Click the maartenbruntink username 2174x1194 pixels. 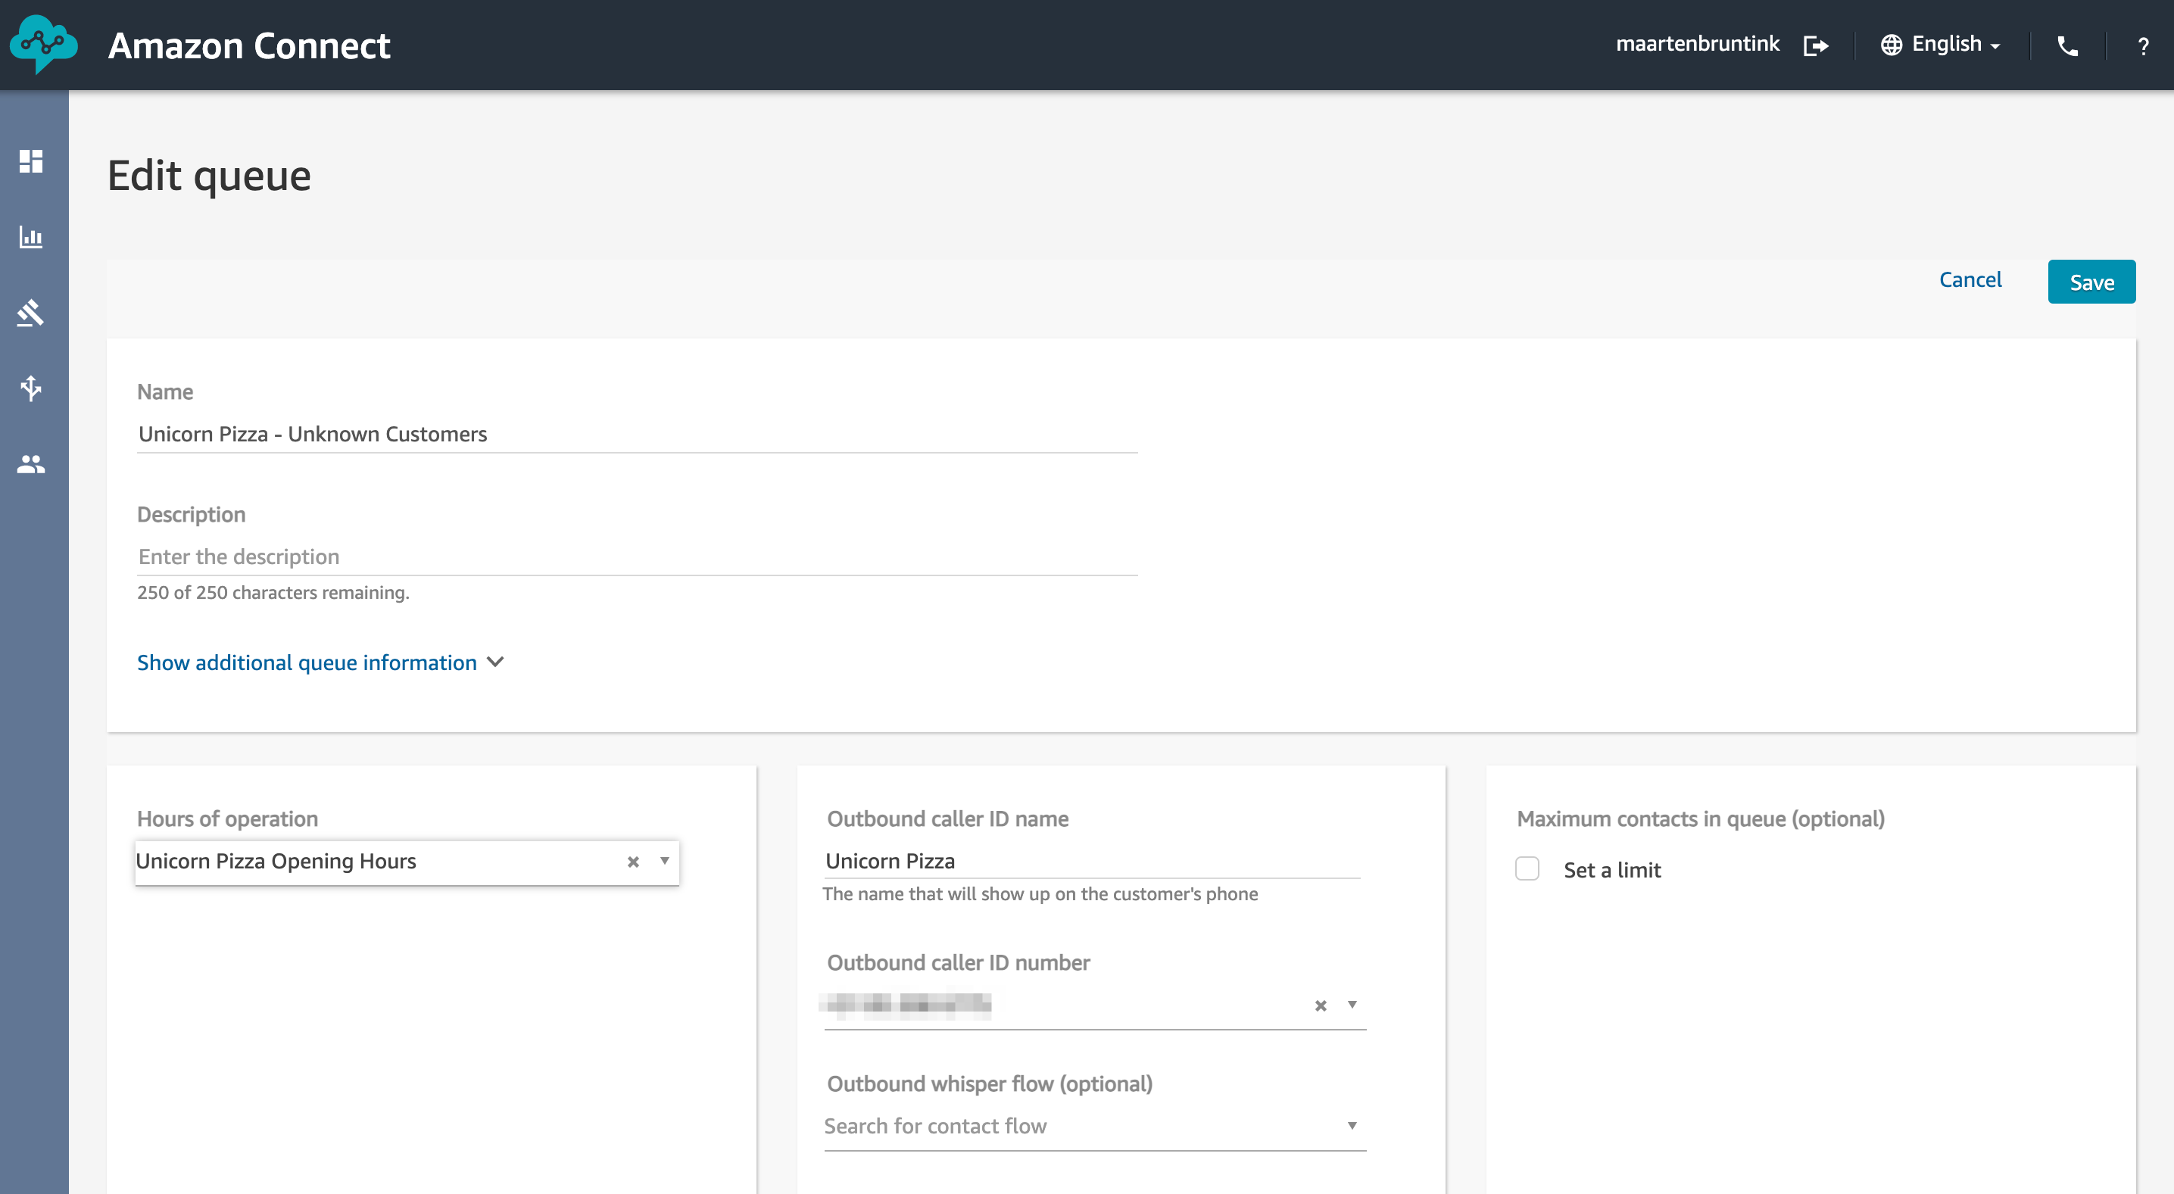click(1697, 44)
